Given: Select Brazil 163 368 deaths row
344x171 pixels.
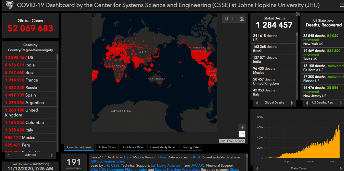Looking at the screenshot, I should [x=273, y=49].
